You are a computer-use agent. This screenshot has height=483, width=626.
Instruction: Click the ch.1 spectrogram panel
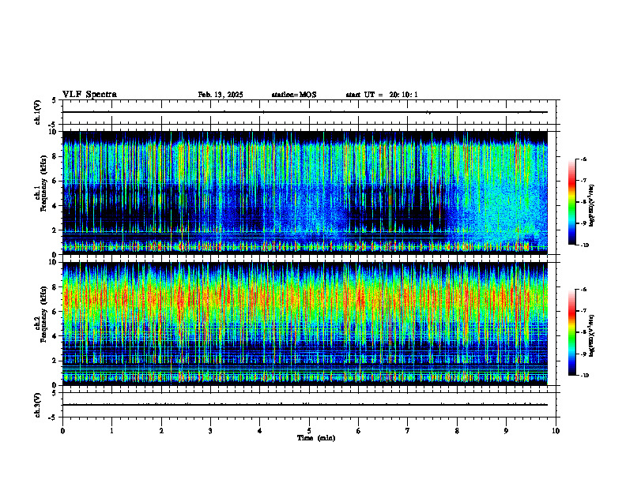(x=305, y=193)
